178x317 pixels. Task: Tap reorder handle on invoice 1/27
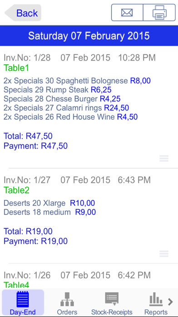point(164,254)
